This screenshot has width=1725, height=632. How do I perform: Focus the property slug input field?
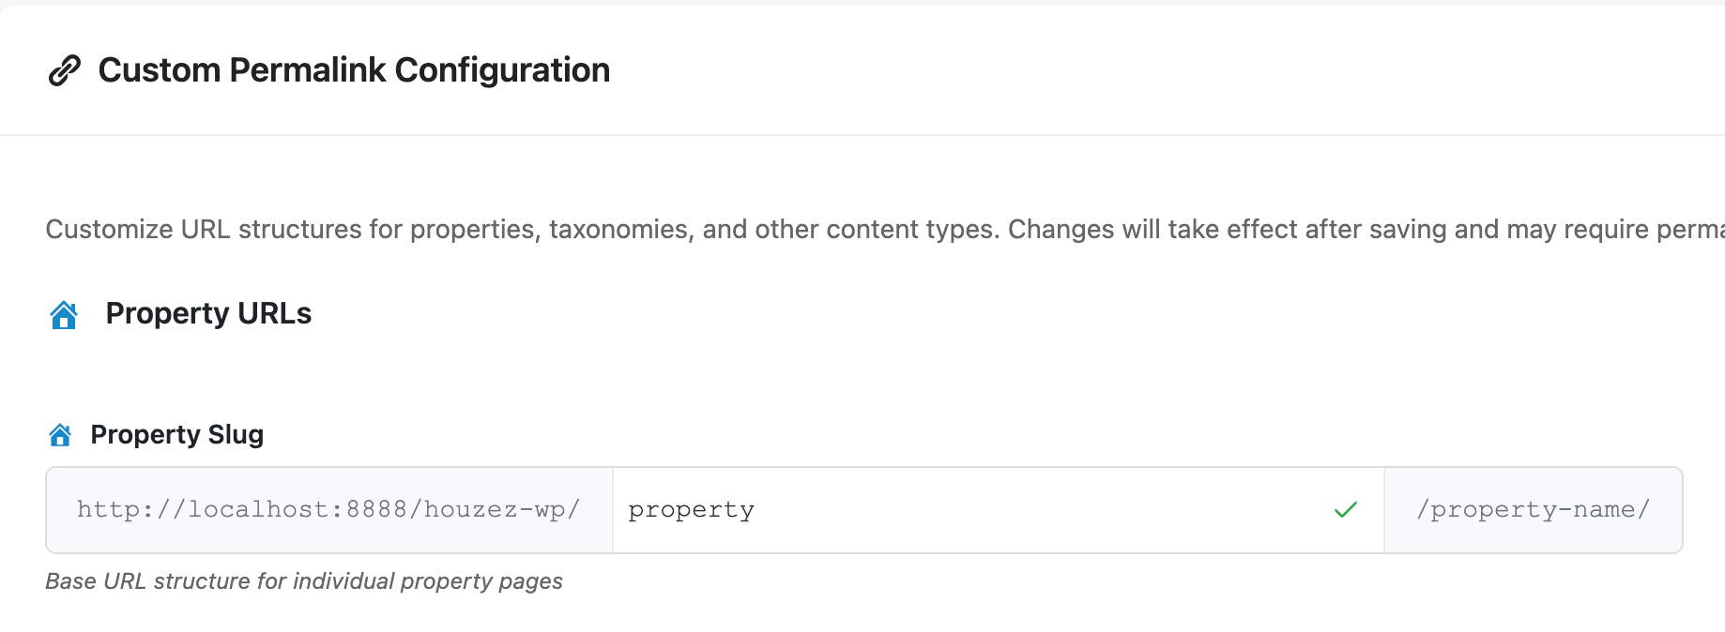(x=999, y=510)
